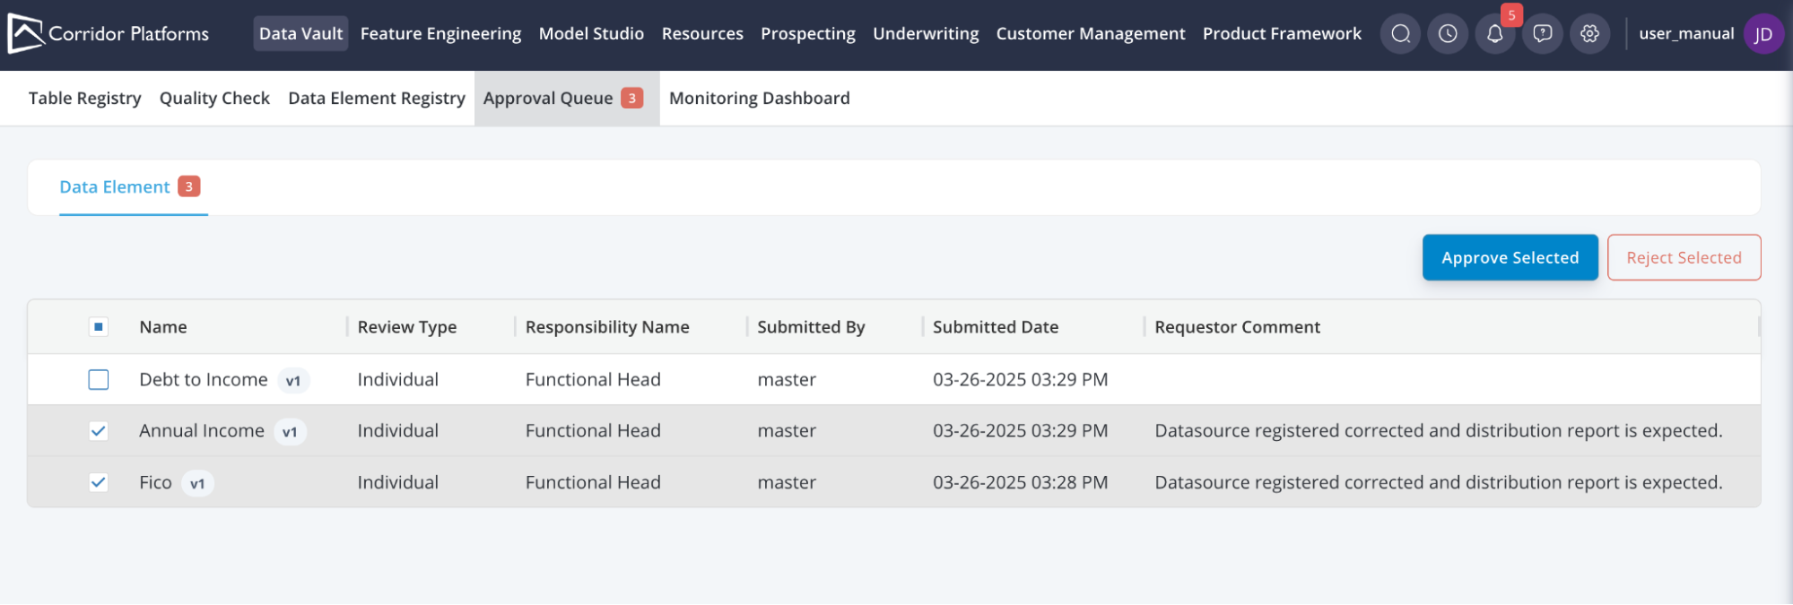The height and width of the screenshot is (605, 1793).
Task: Open the clock history icon
Action: (1448, 34)
